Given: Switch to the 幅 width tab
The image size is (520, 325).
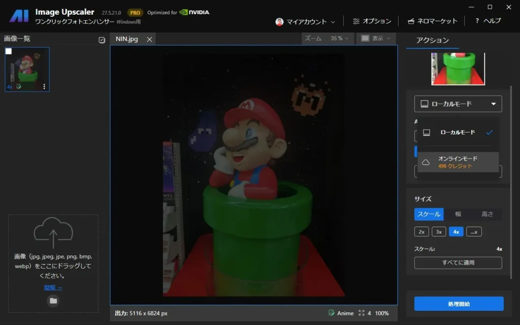Looking at the screenshot, I should tap(458, 214).
